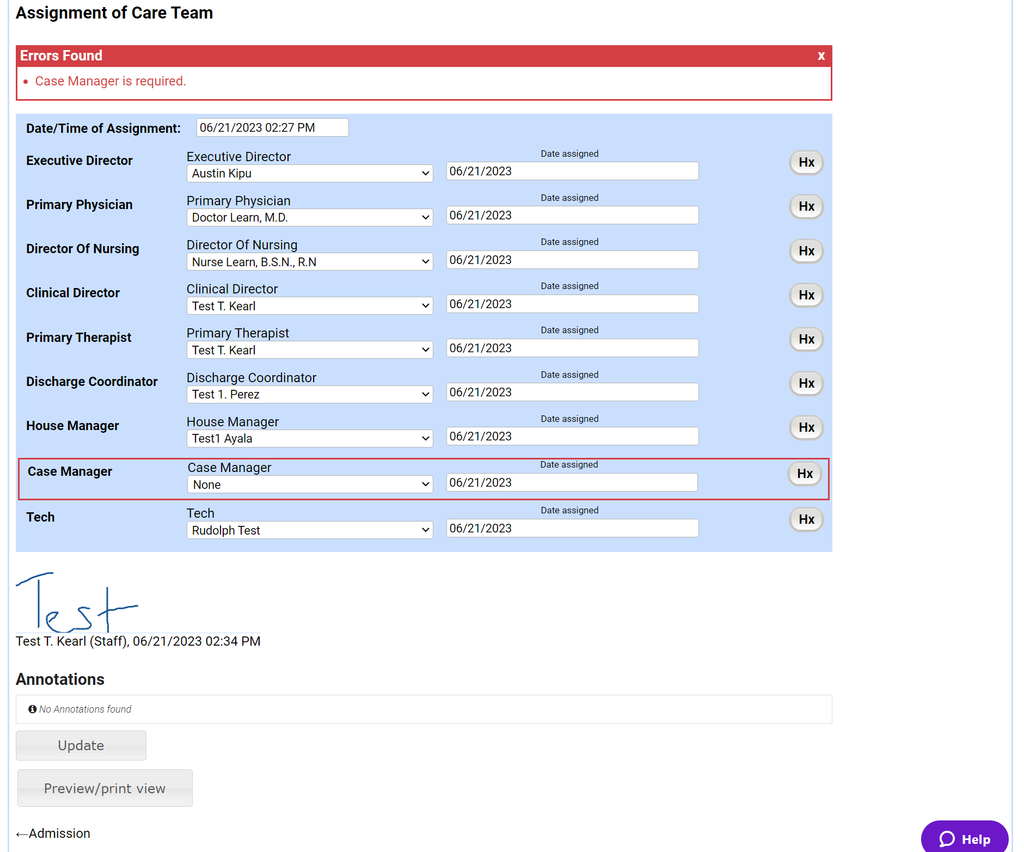Select the Primary Physician dropdown

point(310,217)
